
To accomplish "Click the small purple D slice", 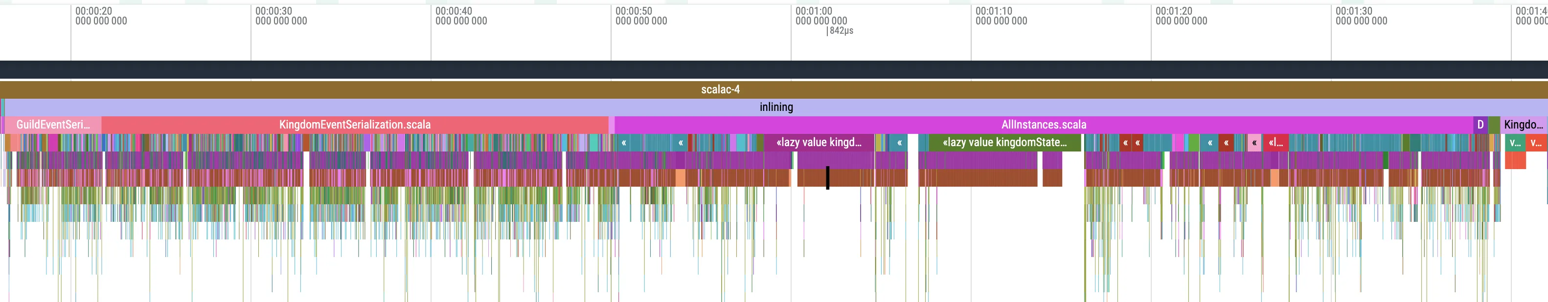I will point(1480,125).
